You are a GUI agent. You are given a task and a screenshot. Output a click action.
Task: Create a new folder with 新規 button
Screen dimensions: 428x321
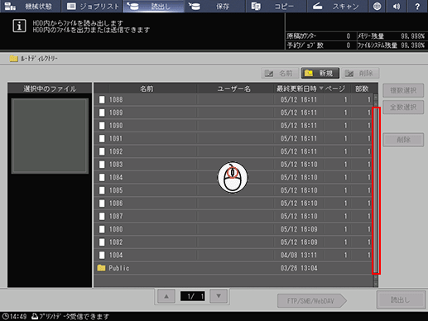(320, 74)
